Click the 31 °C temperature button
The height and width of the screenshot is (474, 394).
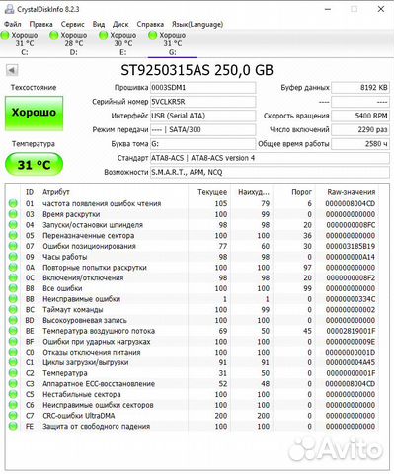point(34,164)
